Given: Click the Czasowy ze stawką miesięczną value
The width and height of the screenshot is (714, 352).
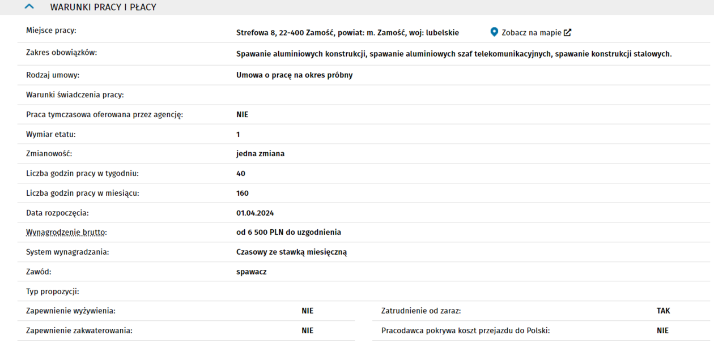Looking at the screenshot, I should click(x=291, y=252).
